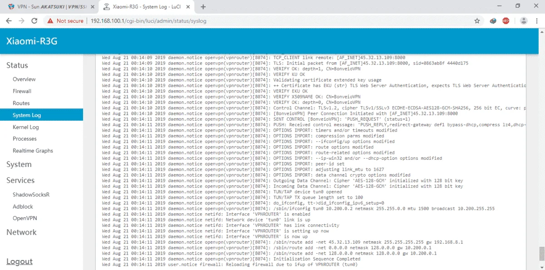
Task: Expand the System menu section
Action: pyautogui.click(x=19, y=164)
